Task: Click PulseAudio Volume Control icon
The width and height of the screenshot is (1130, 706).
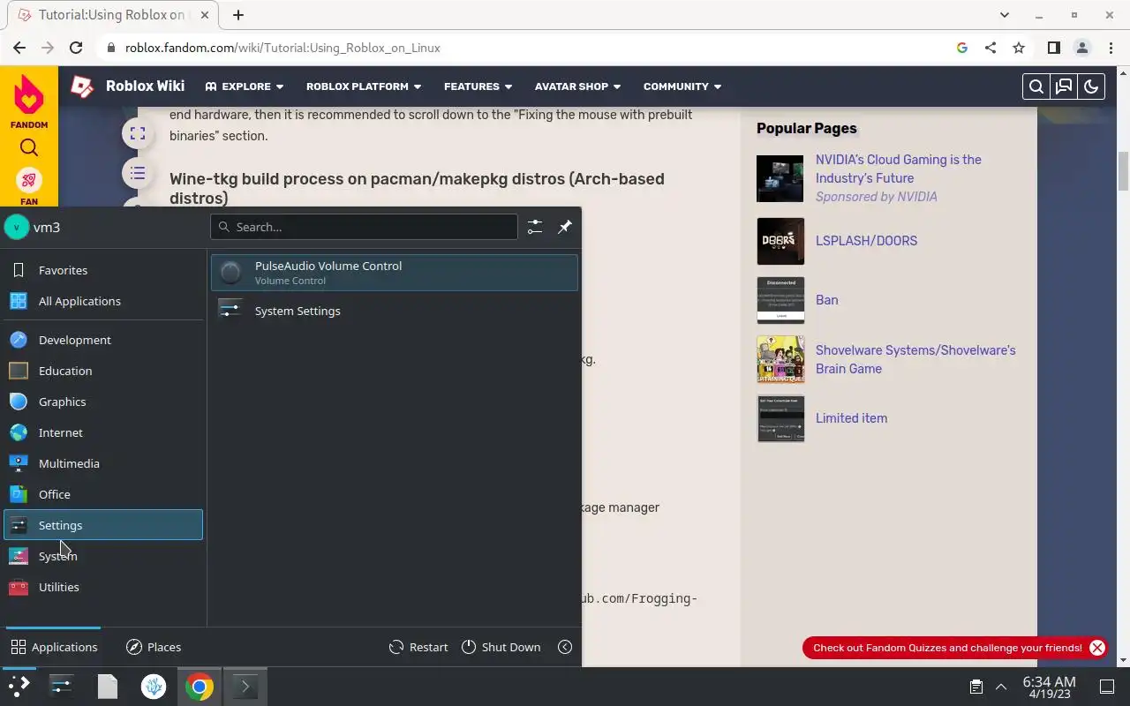Action: coord(230,273)
